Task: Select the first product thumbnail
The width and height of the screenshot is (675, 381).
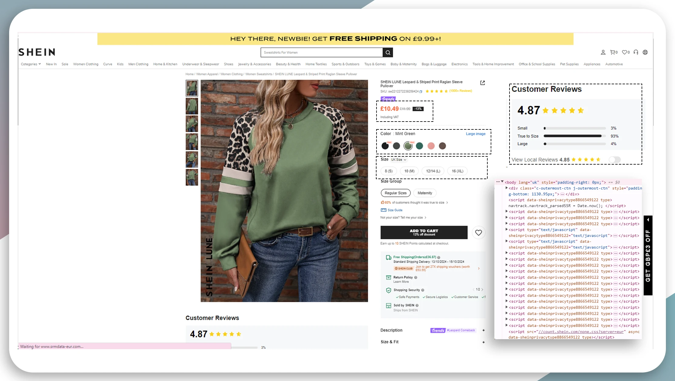Action: (x=192, y=88)
